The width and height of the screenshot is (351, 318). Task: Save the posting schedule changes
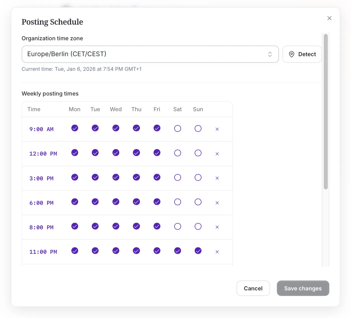pos(303,288)
